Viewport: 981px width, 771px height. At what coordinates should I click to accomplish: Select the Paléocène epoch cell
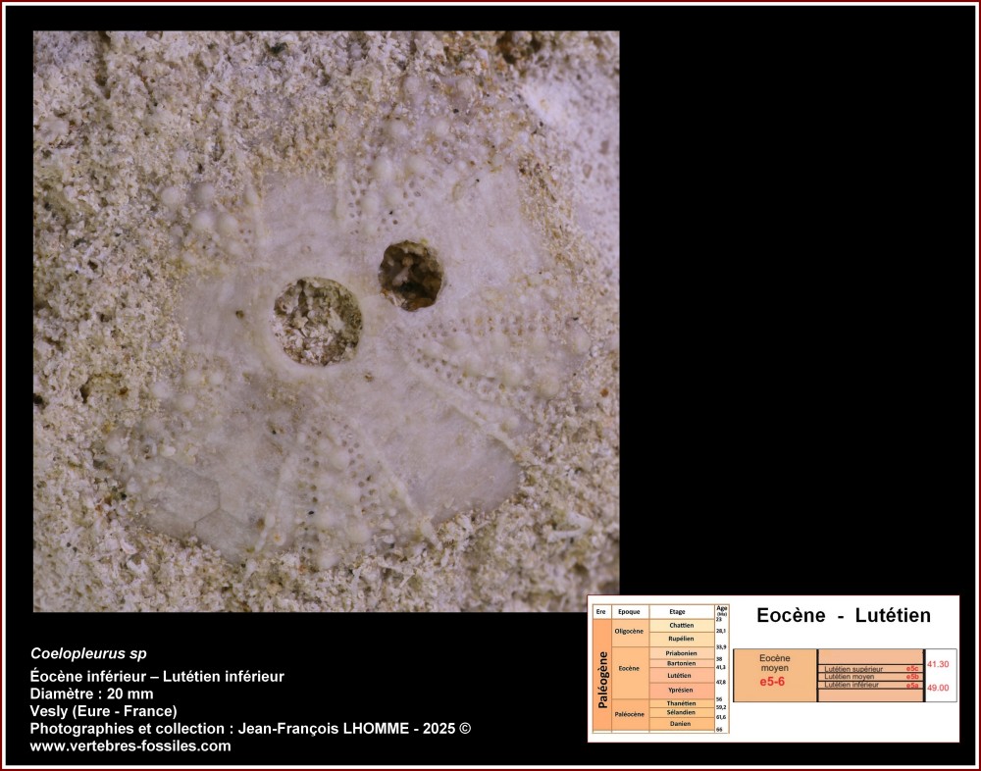point(631,713)
